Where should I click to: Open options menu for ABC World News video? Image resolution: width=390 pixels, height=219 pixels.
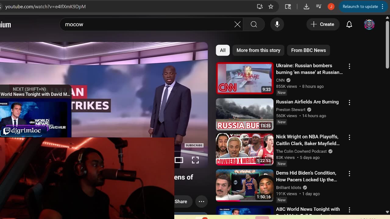349,210
